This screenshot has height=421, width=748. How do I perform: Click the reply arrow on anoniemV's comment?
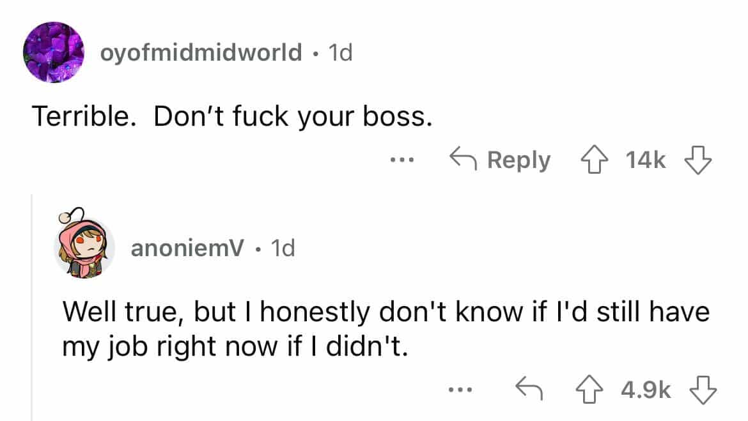pos(530,389)
